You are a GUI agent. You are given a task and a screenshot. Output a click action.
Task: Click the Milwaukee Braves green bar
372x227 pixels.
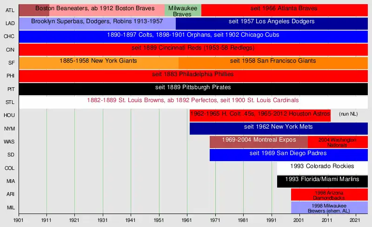point(183,11)
